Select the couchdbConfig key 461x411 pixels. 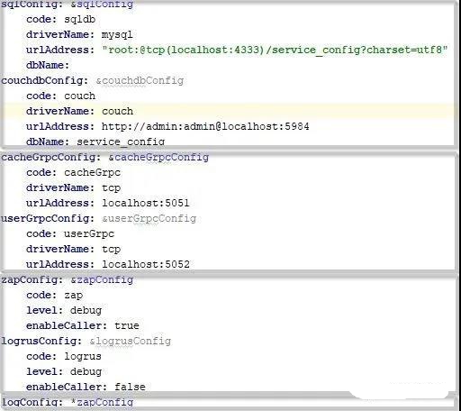44,81
